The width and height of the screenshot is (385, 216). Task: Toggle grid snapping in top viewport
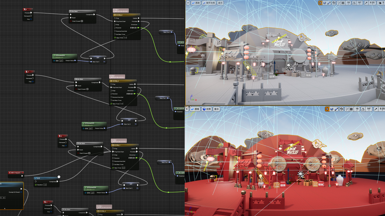[x=343, y=3]
